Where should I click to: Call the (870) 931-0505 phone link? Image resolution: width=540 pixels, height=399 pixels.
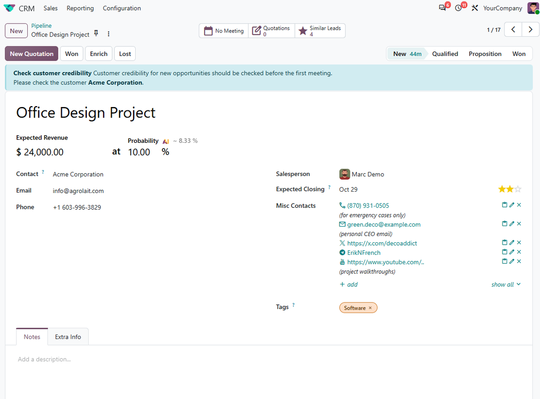click(x=368, y=205)
